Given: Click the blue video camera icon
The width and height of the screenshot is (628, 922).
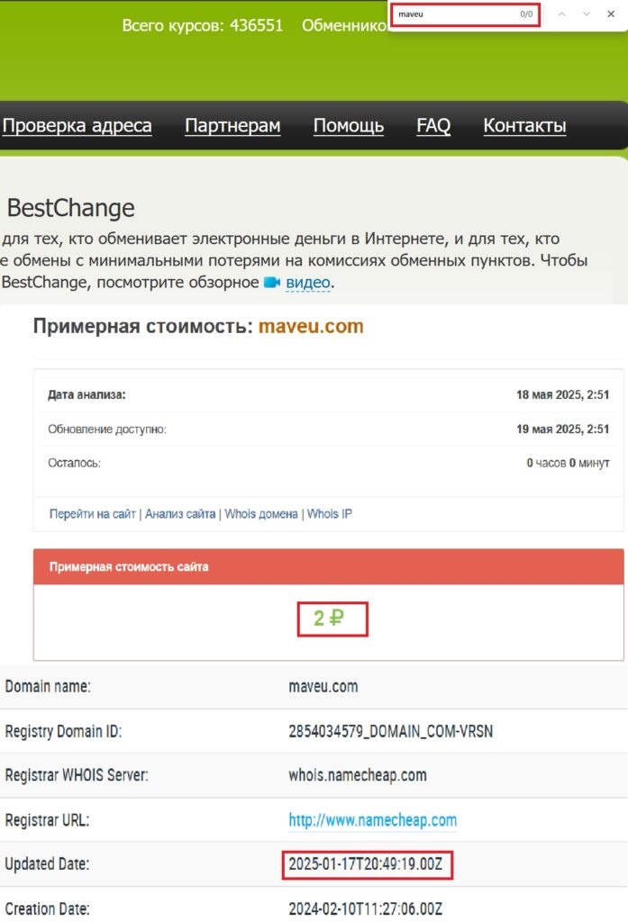Looking at the screenshot, I should [272, 283].
